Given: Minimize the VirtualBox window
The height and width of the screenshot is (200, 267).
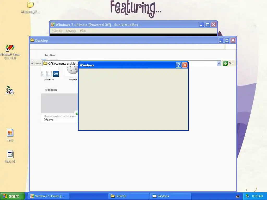Looking at the screenshot, I should pos(202,25).
